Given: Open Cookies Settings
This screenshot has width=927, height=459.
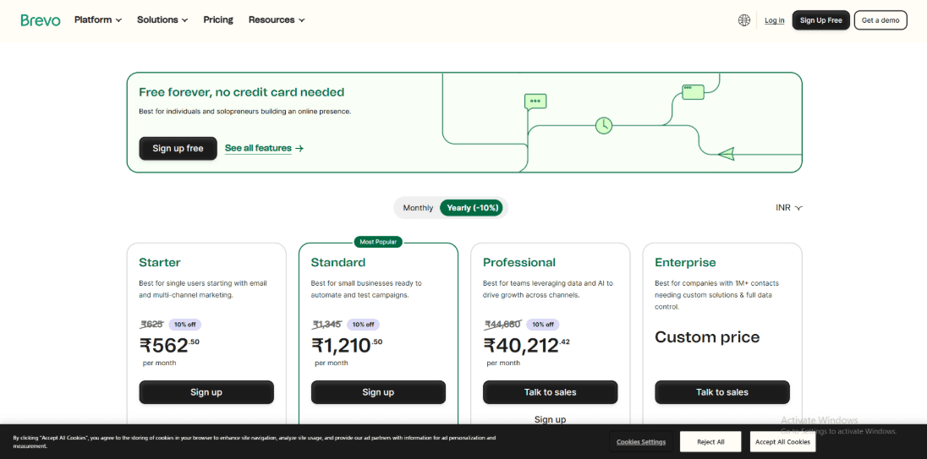Looking at the screenshot, I should click(x=641, y=442).
